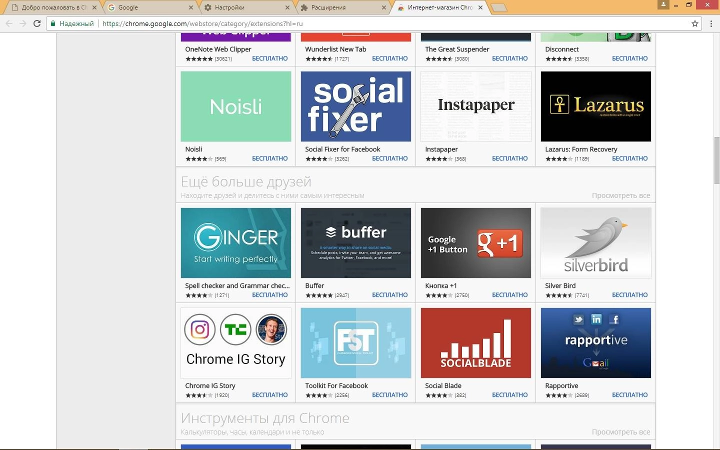Open a new tab button

click(498, 7)
